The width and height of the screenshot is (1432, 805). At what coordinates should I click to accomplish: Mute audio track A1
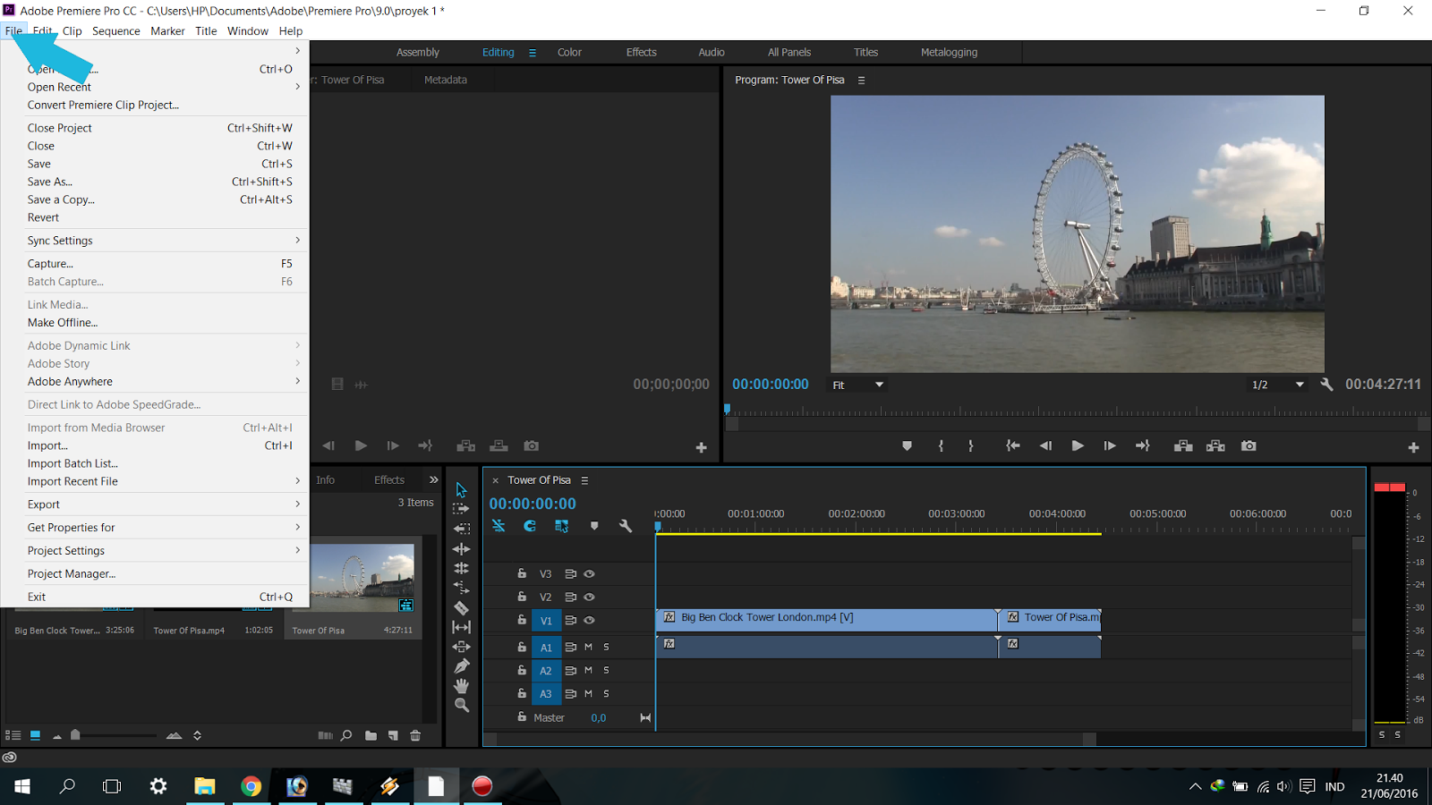click(588, 647)
